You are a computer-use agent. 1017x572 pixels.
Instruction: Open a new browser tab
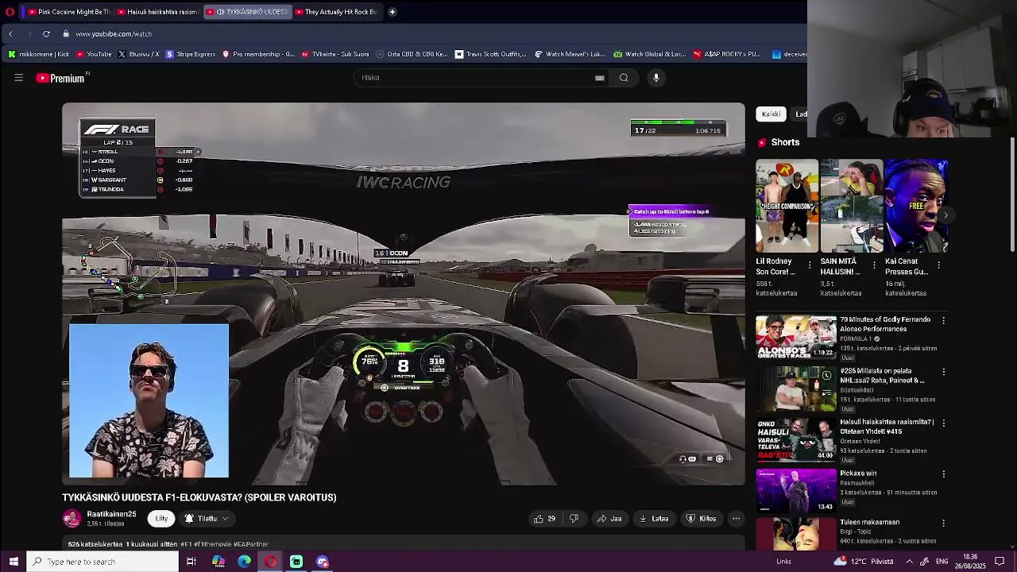(x=392, y=12)
